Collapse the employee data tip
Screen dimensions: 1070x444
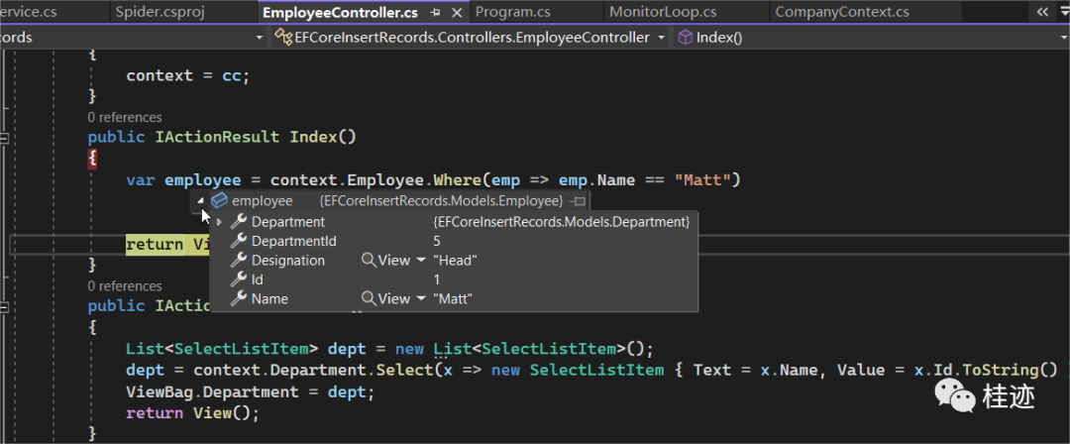[200, 201]
